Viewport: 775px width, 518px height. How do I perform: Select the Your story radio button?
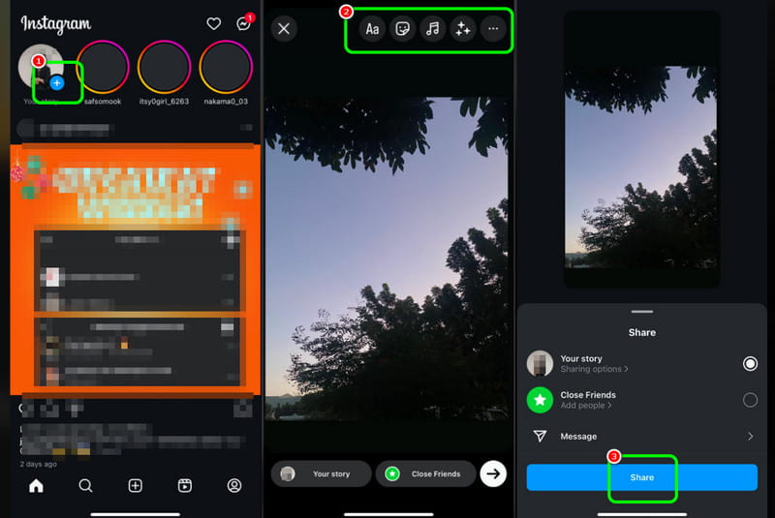click(x=750, y=363)
